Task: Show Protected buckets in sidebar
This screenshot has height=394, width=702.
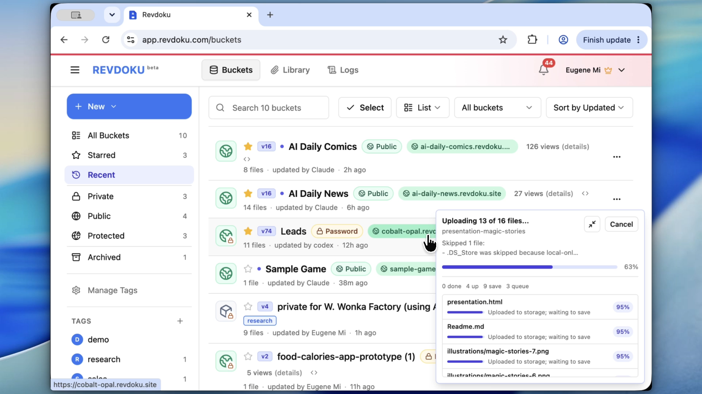Action: 129,236
